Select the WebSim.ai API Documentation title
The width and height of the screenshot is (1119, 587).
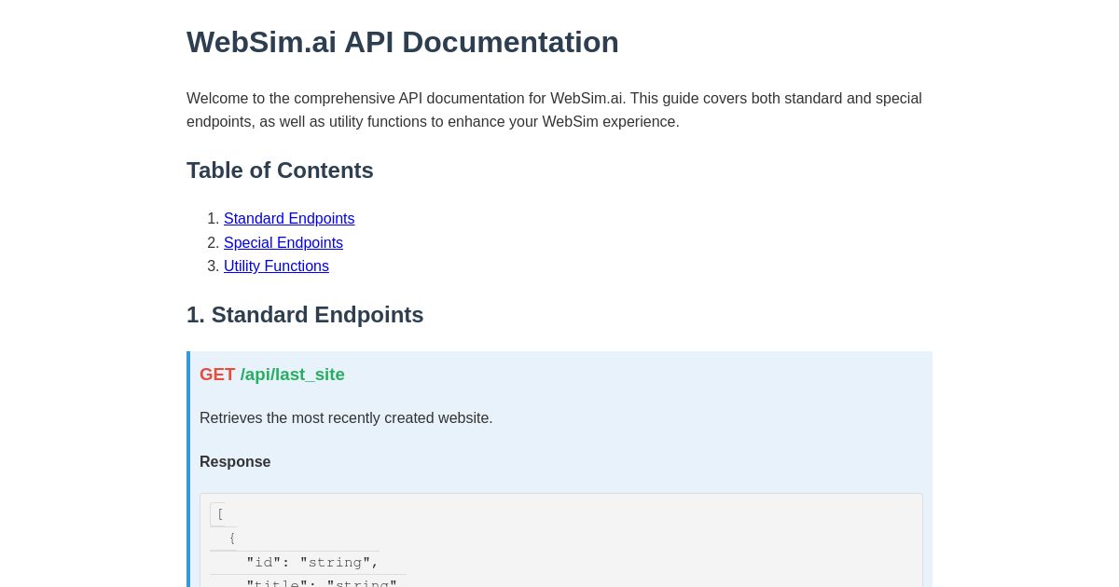pos(402,42)
